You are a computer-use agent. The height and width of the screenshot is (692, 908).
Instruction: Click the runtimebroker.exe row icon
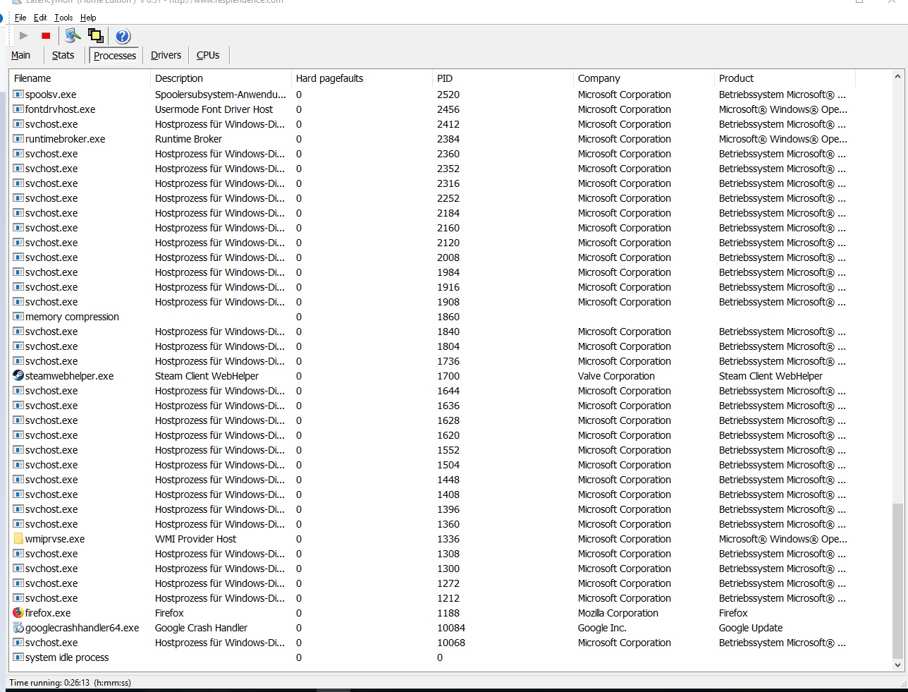pyautogui.click(x=18, y=139)
